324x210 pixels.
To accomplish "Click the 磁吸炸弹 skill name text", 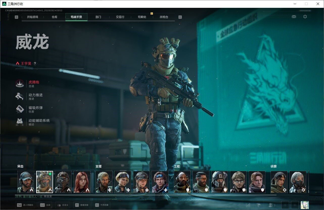I will click(x=36, y=108).
